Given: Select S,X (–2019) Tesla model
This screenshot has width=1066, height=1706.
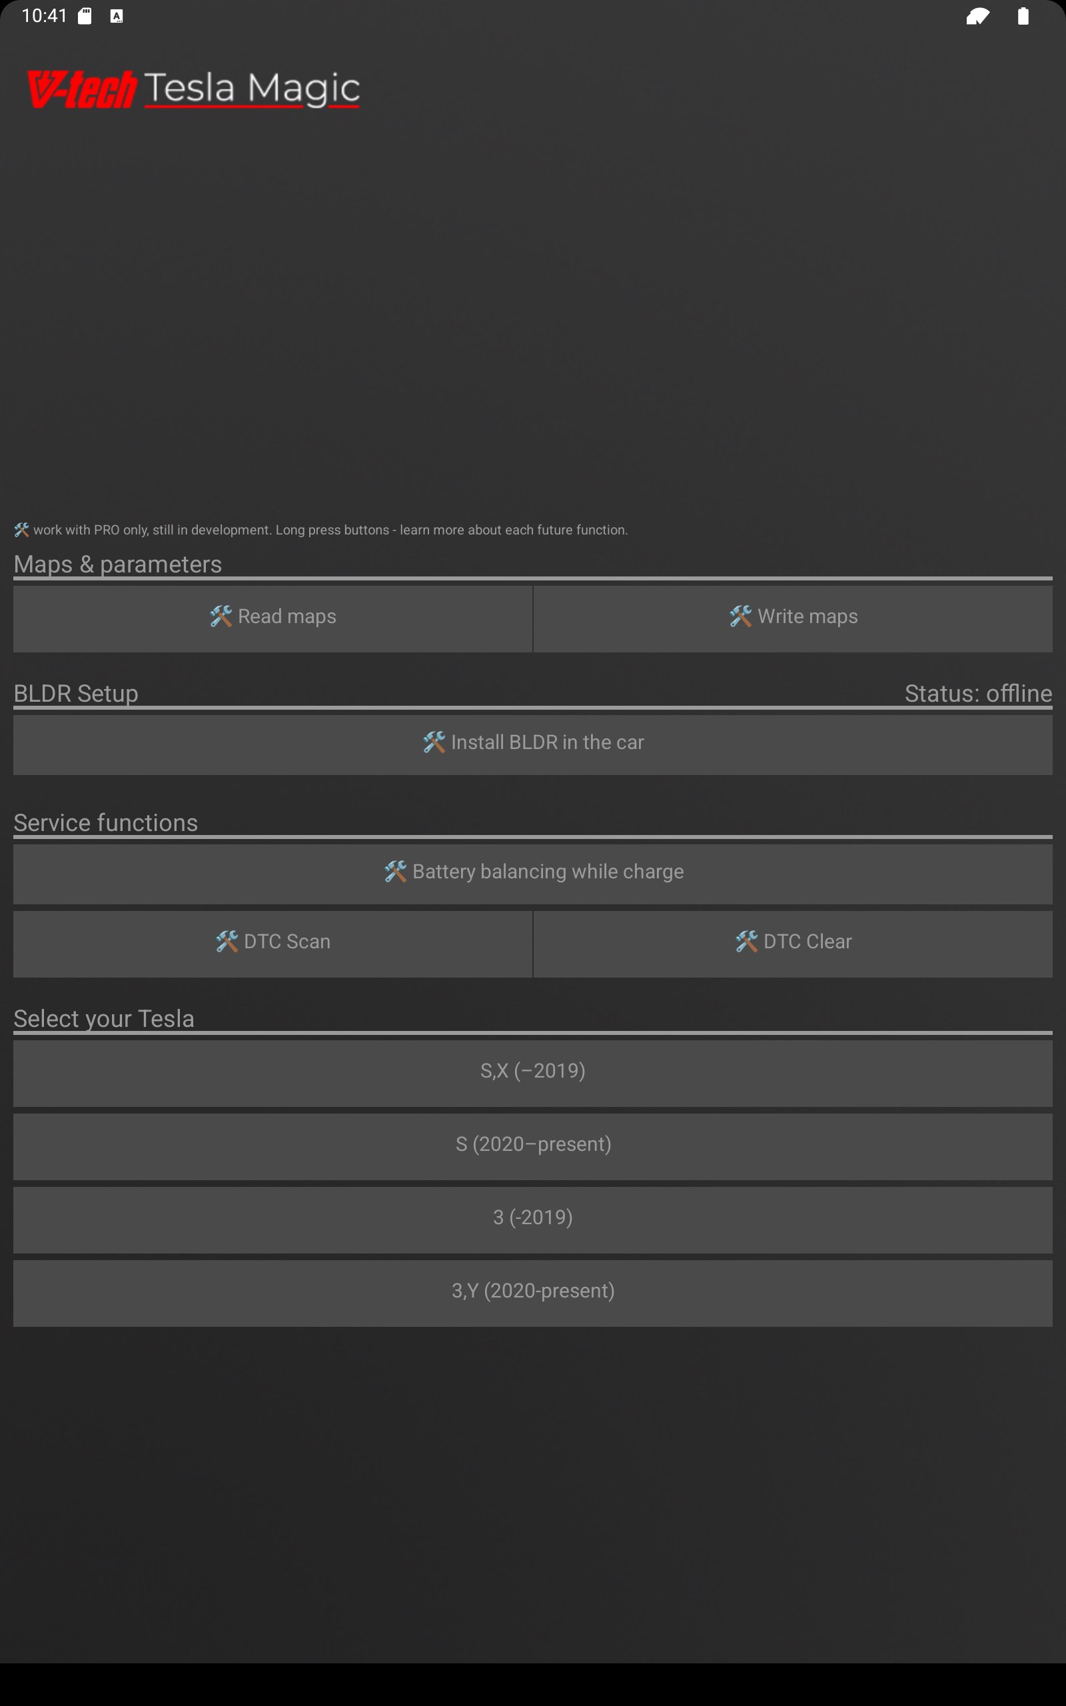Looking at the screenshot, I should (533, 1072).
